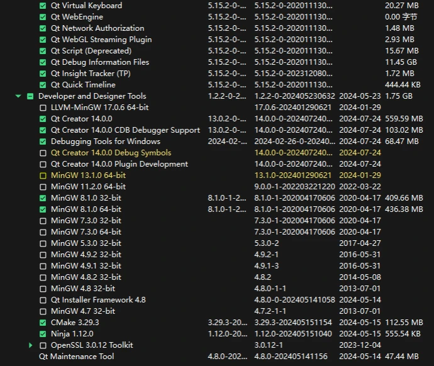
Task: Collapse the Developer and Designer Tools group
Action: pos(18,96)
